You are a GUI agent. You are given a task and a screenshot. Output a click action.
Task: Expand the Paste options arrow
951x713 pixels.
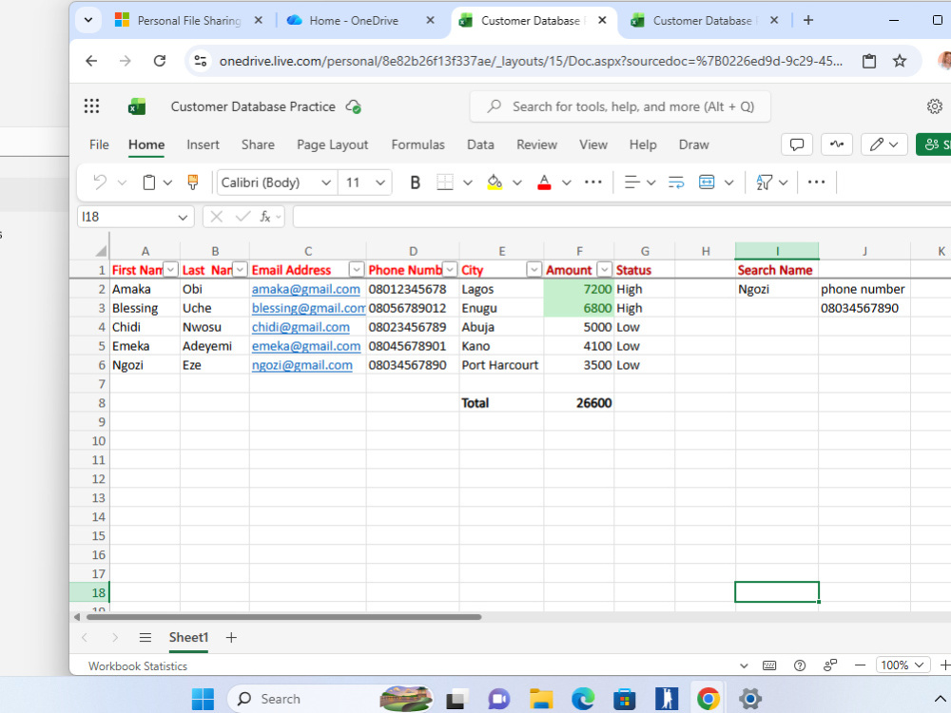tap(168, 182)
